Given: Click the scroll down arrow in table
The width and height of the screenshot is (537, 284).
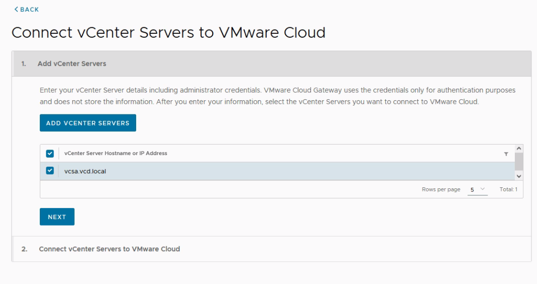Looking at the screenshot, I should pyautogui.click(x=518, y=176).
